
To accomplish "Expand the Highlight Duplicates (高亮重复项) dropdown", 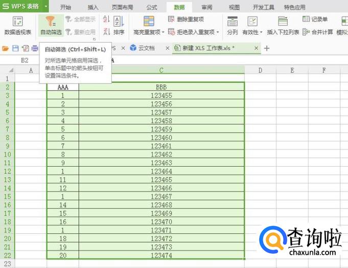I will click(163, 32).
